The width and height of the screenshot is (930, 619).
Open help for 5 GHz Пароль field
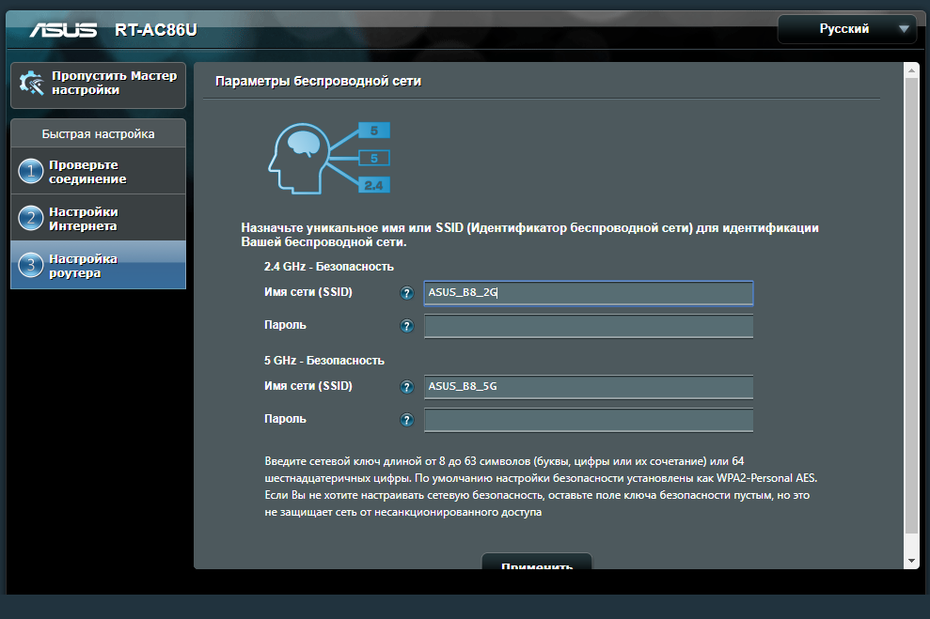[406, 420]
